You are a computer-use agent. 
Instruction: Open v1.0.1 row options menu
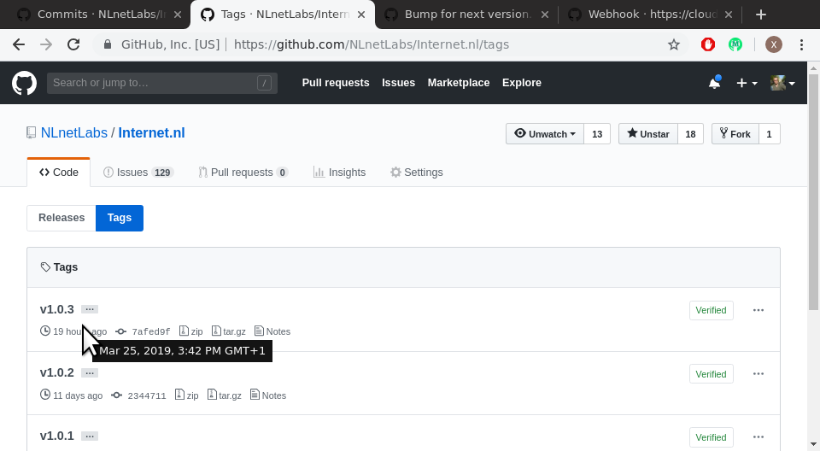click(758, 436)
